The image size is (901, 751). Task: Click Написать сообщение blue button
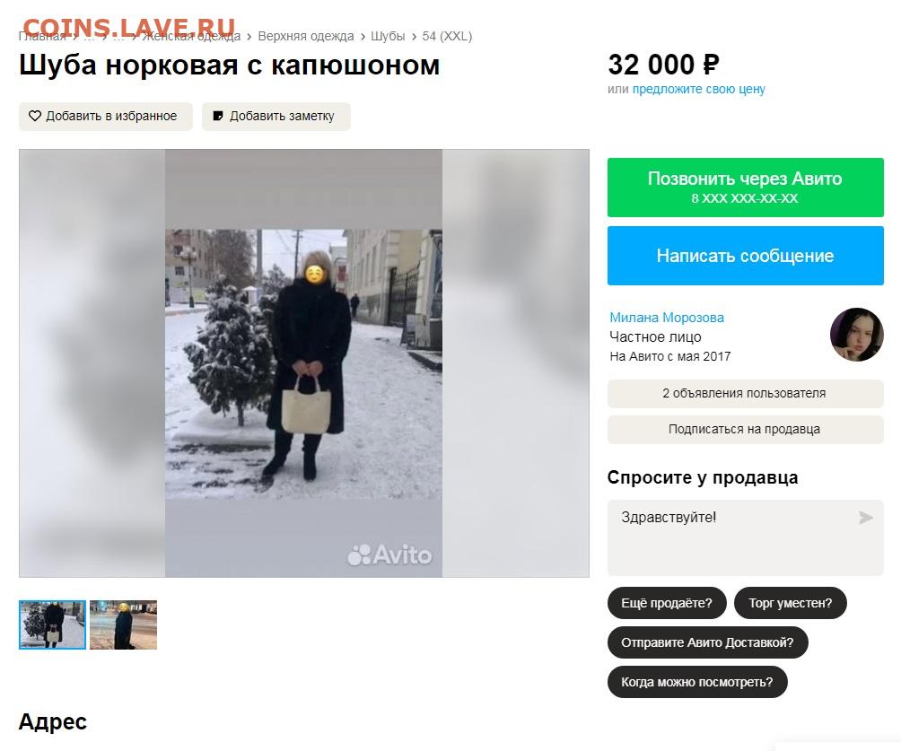745,256
